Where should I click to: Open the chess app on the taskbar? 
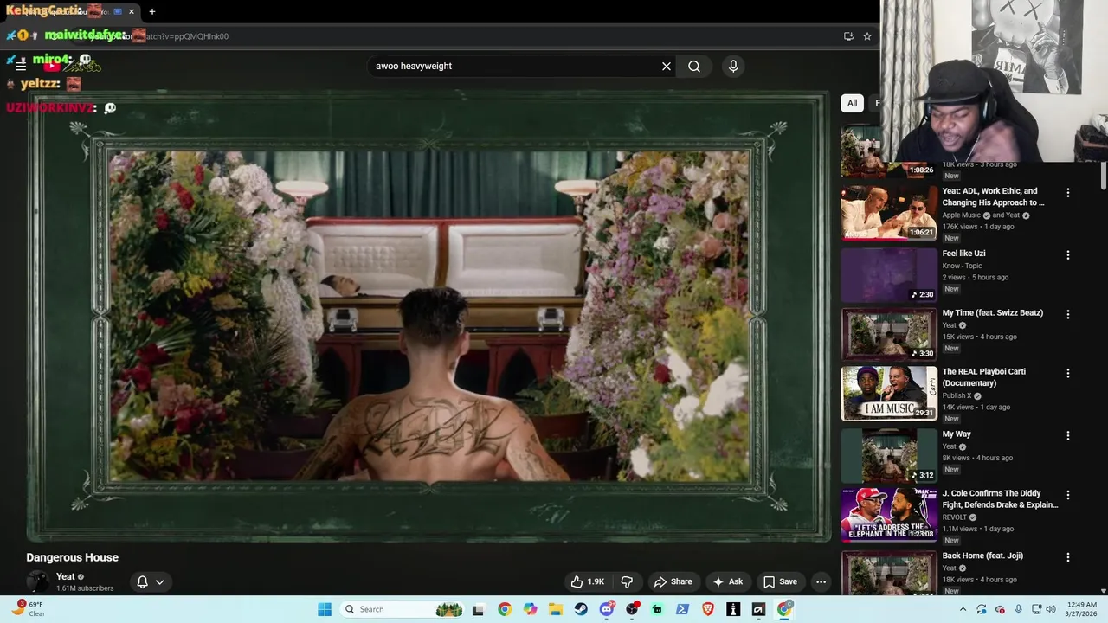pos(733,609)
